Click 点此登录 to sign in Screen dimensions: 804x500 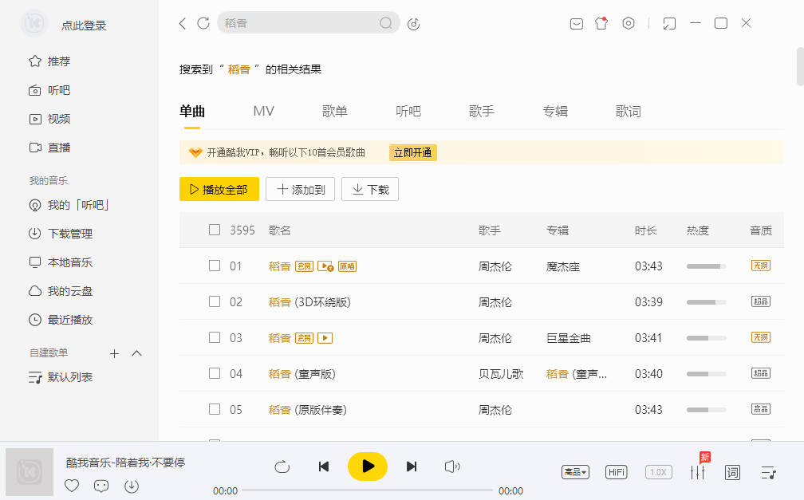point(84,26)
